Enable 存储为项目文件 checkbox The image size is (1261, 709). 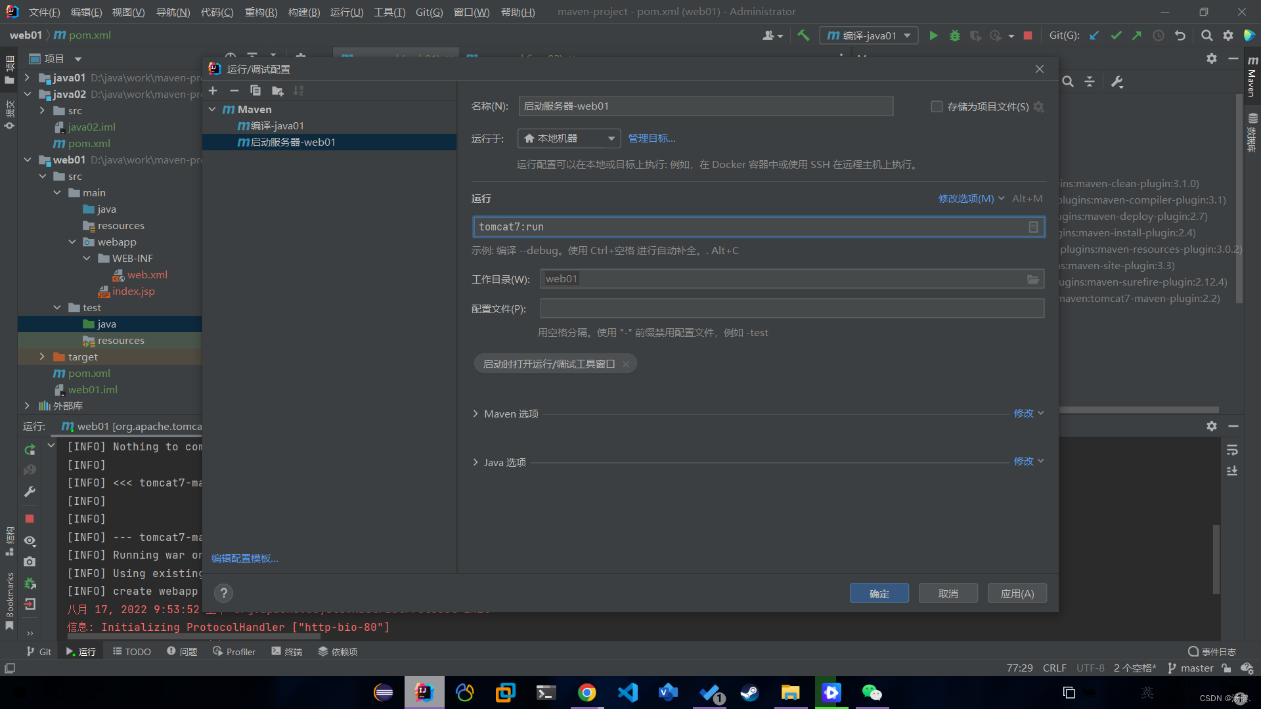[x=937, y=106]
